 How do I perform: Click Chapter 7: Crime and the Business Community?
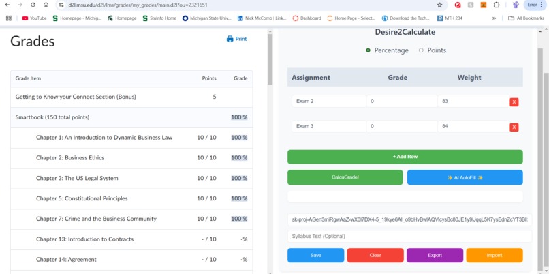[x=96, y=219]
